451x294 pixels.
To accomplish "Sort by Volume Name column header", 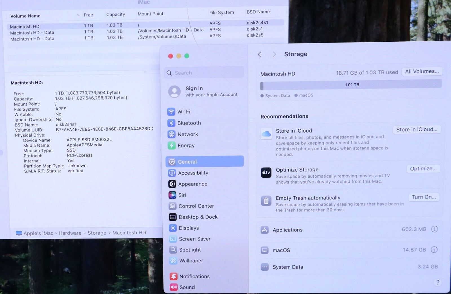I will coord(25,16).
